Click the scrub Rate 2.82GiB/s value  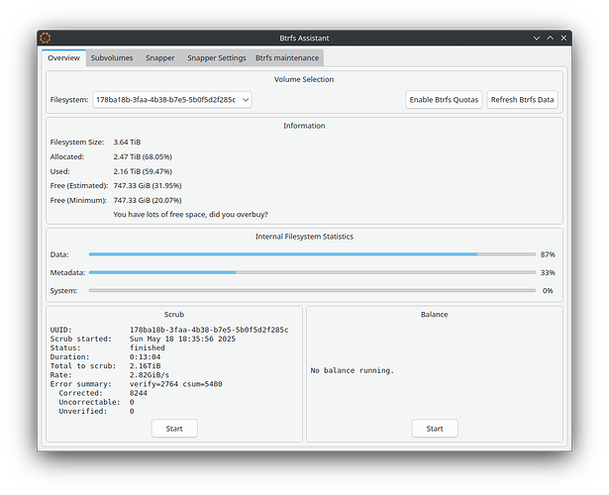(x=150, y=375)
